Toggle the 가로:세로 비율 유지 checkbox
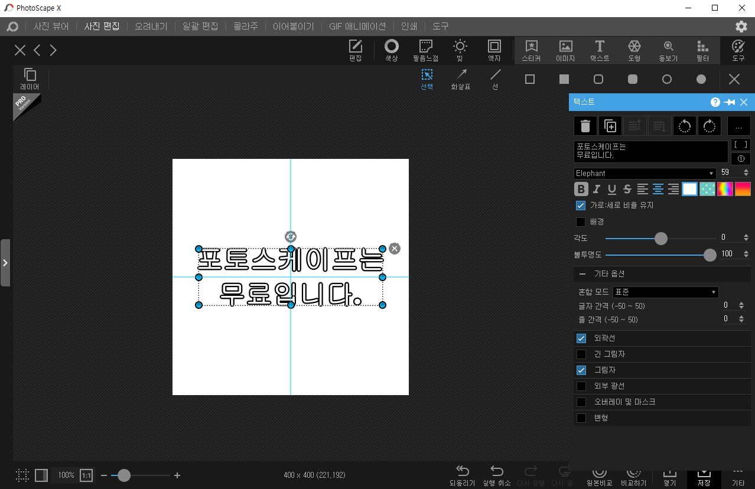Screen dimensions: 755x489 (581, 206)
